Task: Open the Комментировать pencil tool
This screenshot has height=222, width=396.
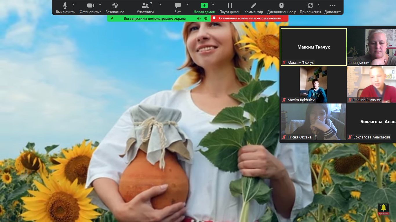Action: click(x=254, y=5)
